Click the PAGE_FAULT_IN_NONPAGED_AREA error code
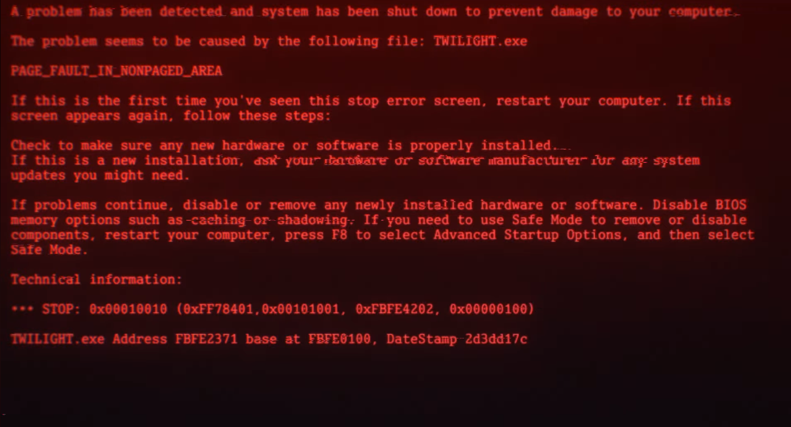The width and height of the screenshot is (791, 427). coord(117,71)
